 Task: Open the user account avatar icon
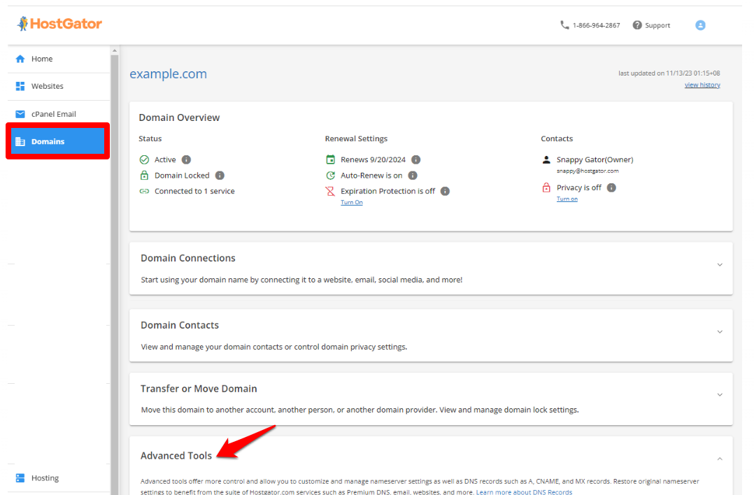click(x=700, y=25)
